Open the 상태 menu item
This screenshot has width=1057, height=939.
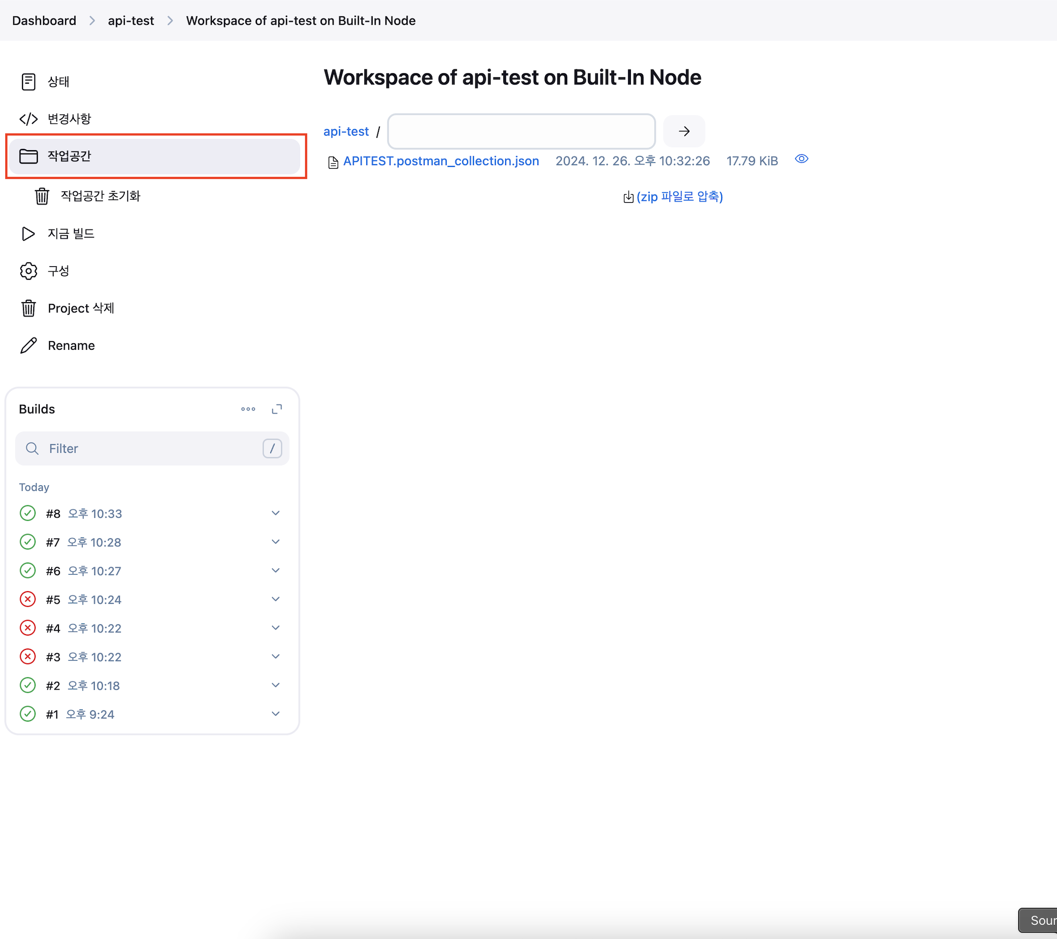coord(58,82)
